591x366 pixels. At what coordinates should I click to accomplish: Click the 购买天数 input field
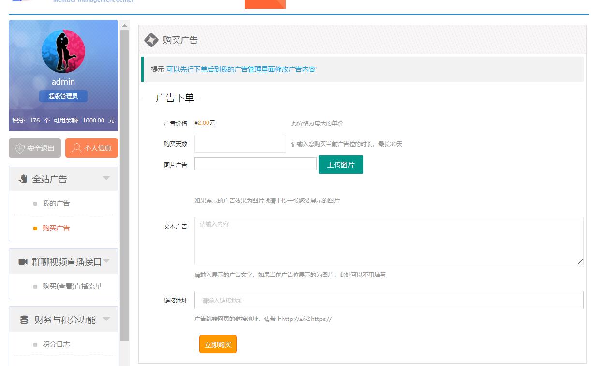(240, 144)
